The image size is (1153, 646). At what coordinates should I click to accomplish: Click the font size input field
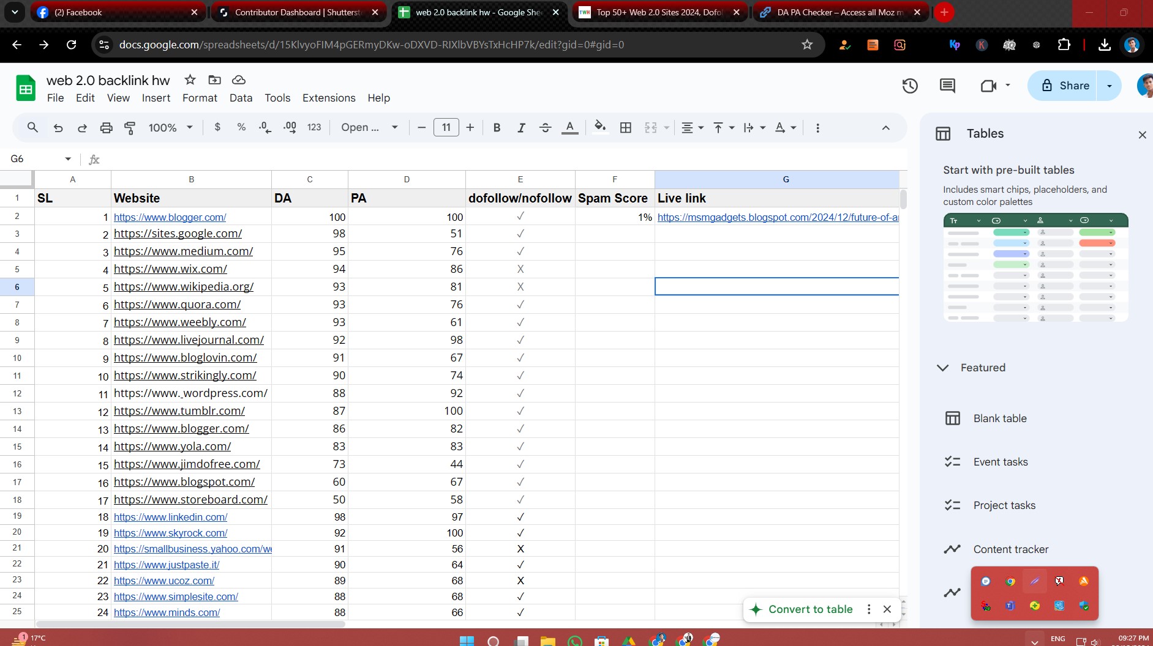[446, 127]
